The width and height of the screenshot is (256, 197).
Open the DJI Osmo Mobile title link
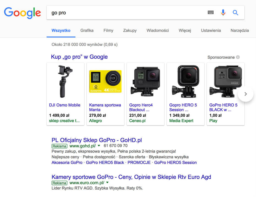coord(65,105)
